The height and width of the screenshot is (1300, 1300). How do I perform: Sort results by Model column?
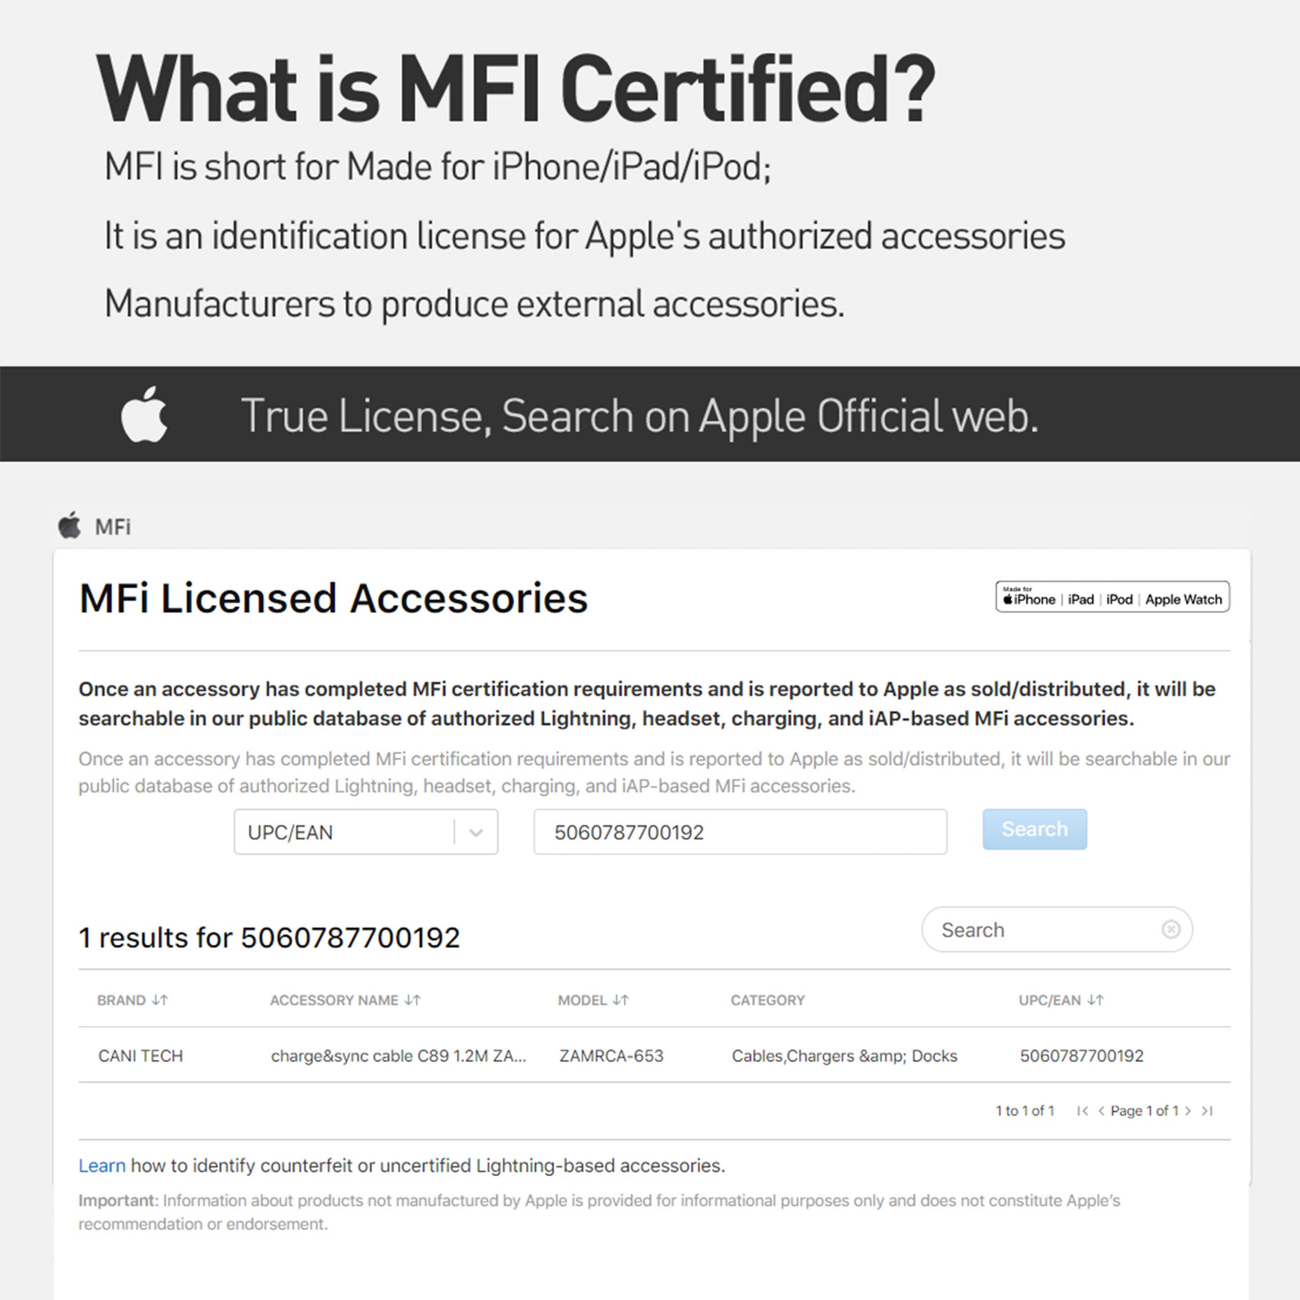[x=593, y=1000]
